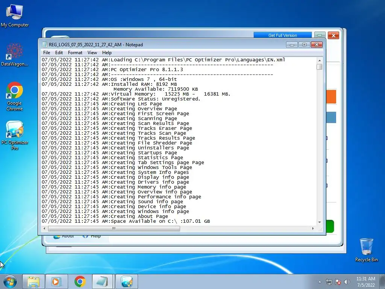
Task: Click the line 'PC Optimizer Pro 8.1.1.3'
Action: [x=112, y=70]
